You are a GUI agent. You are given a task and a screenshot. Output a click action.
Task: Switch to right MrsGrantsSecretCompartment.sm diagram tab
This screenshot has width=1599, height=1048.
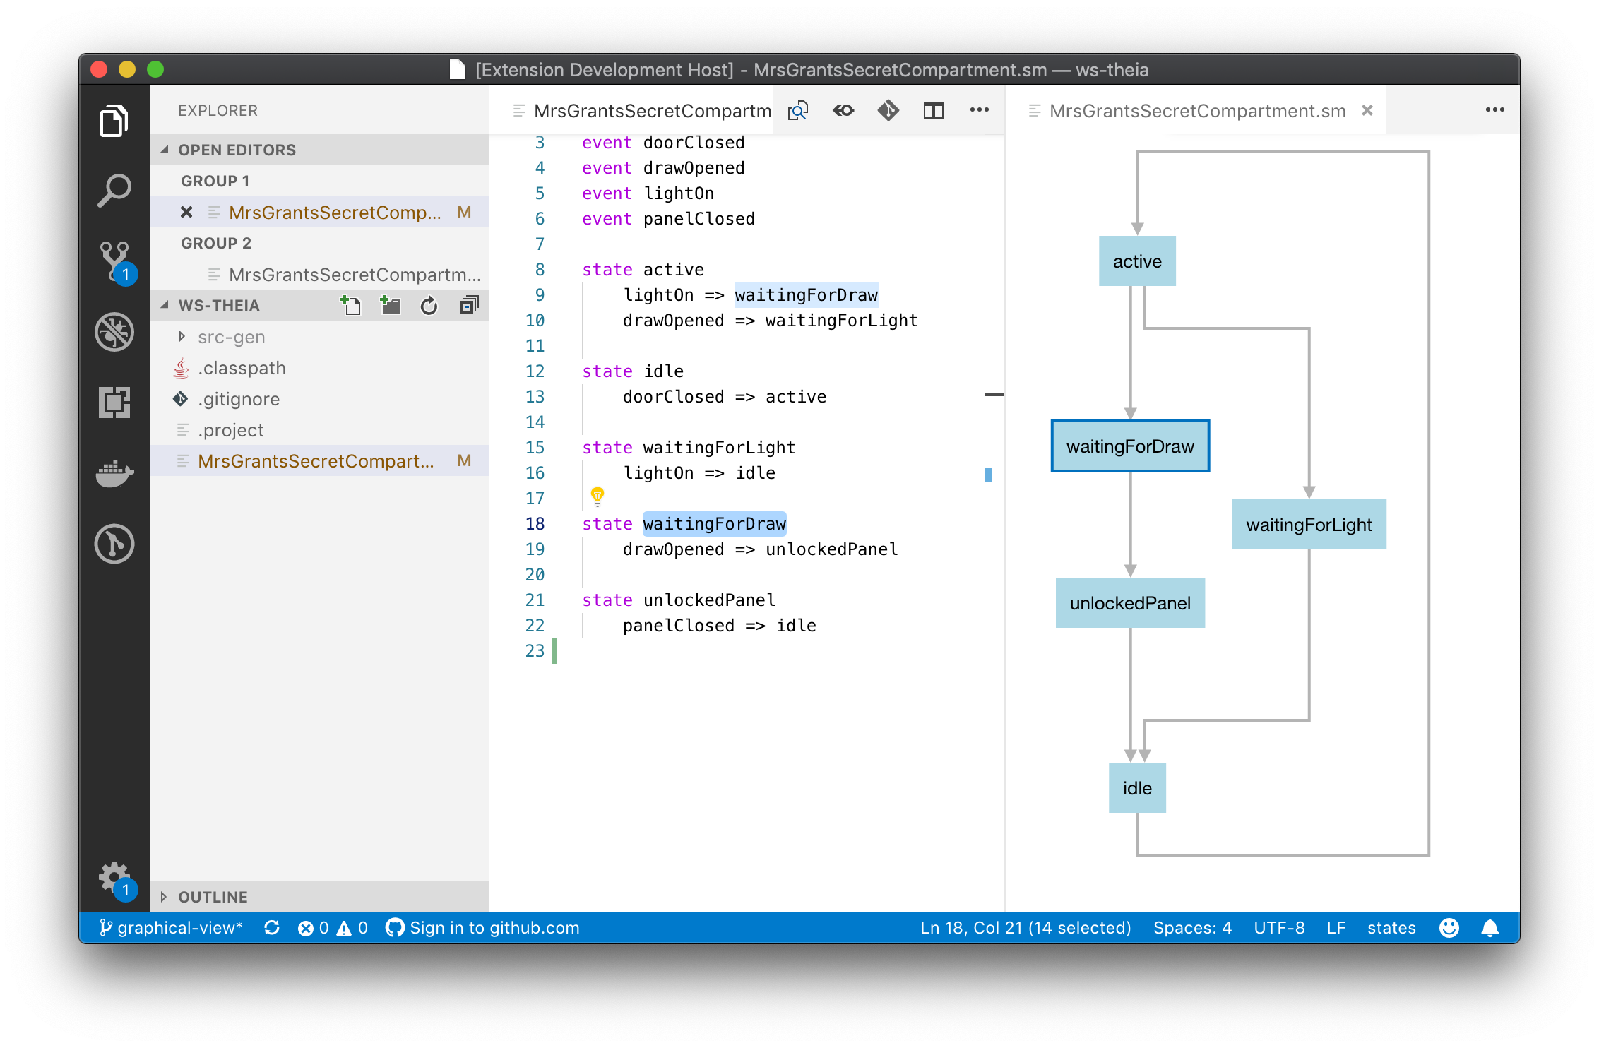pyautogui.click(x=1196, y=111)
